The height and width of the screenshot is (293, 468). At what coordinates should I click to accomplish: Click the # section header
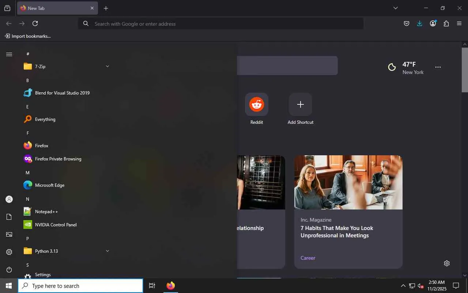27,54
